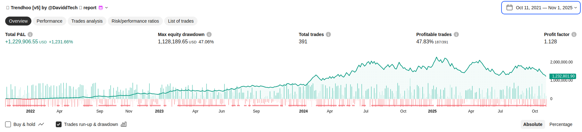Click the line chart icon beside Buy & hold
582x132 pixels.
[41, 124]
